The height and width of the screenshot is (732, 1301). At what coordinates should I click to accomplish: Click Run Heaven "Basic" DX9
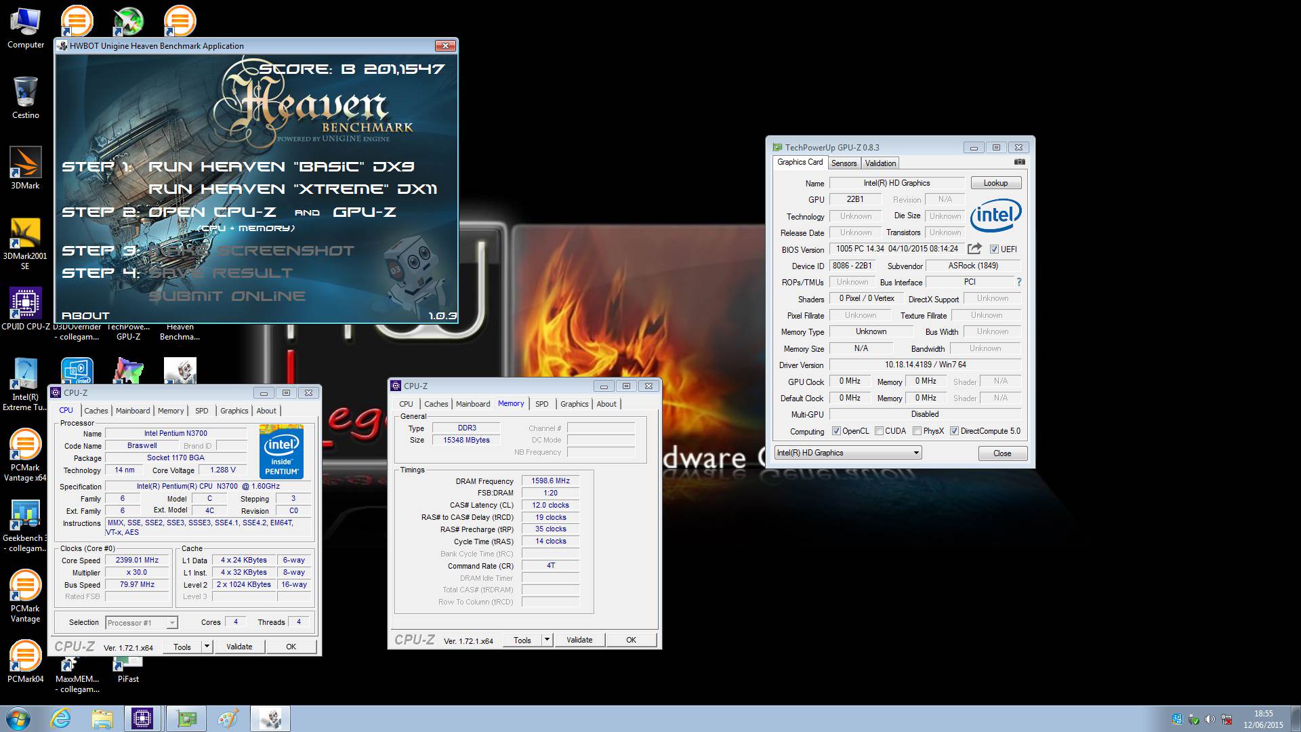281,167
